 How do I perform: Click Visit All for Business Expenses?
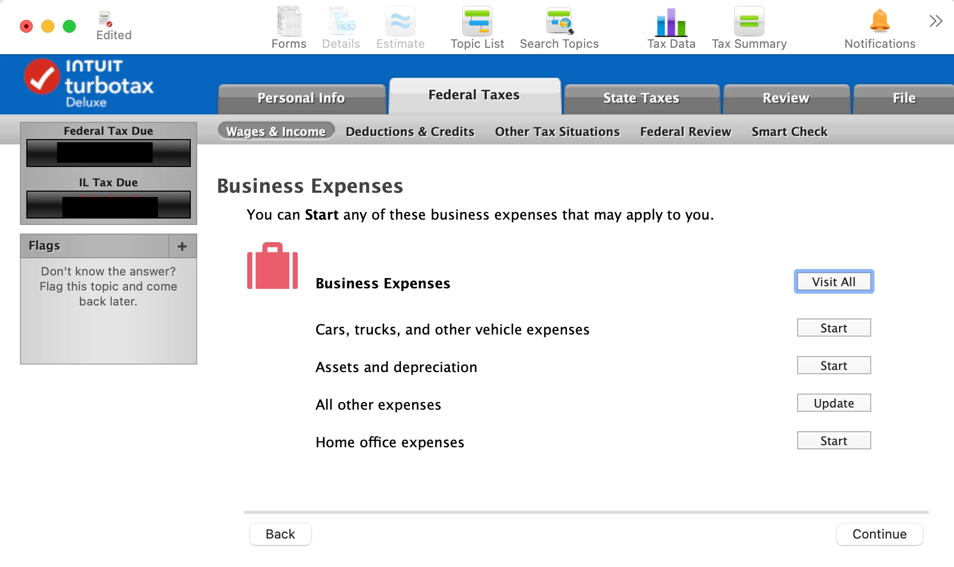coord(834,282)
